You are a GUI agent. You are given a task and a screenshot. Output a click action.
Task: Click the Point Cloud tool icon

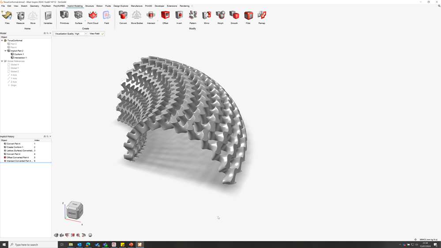93,15
